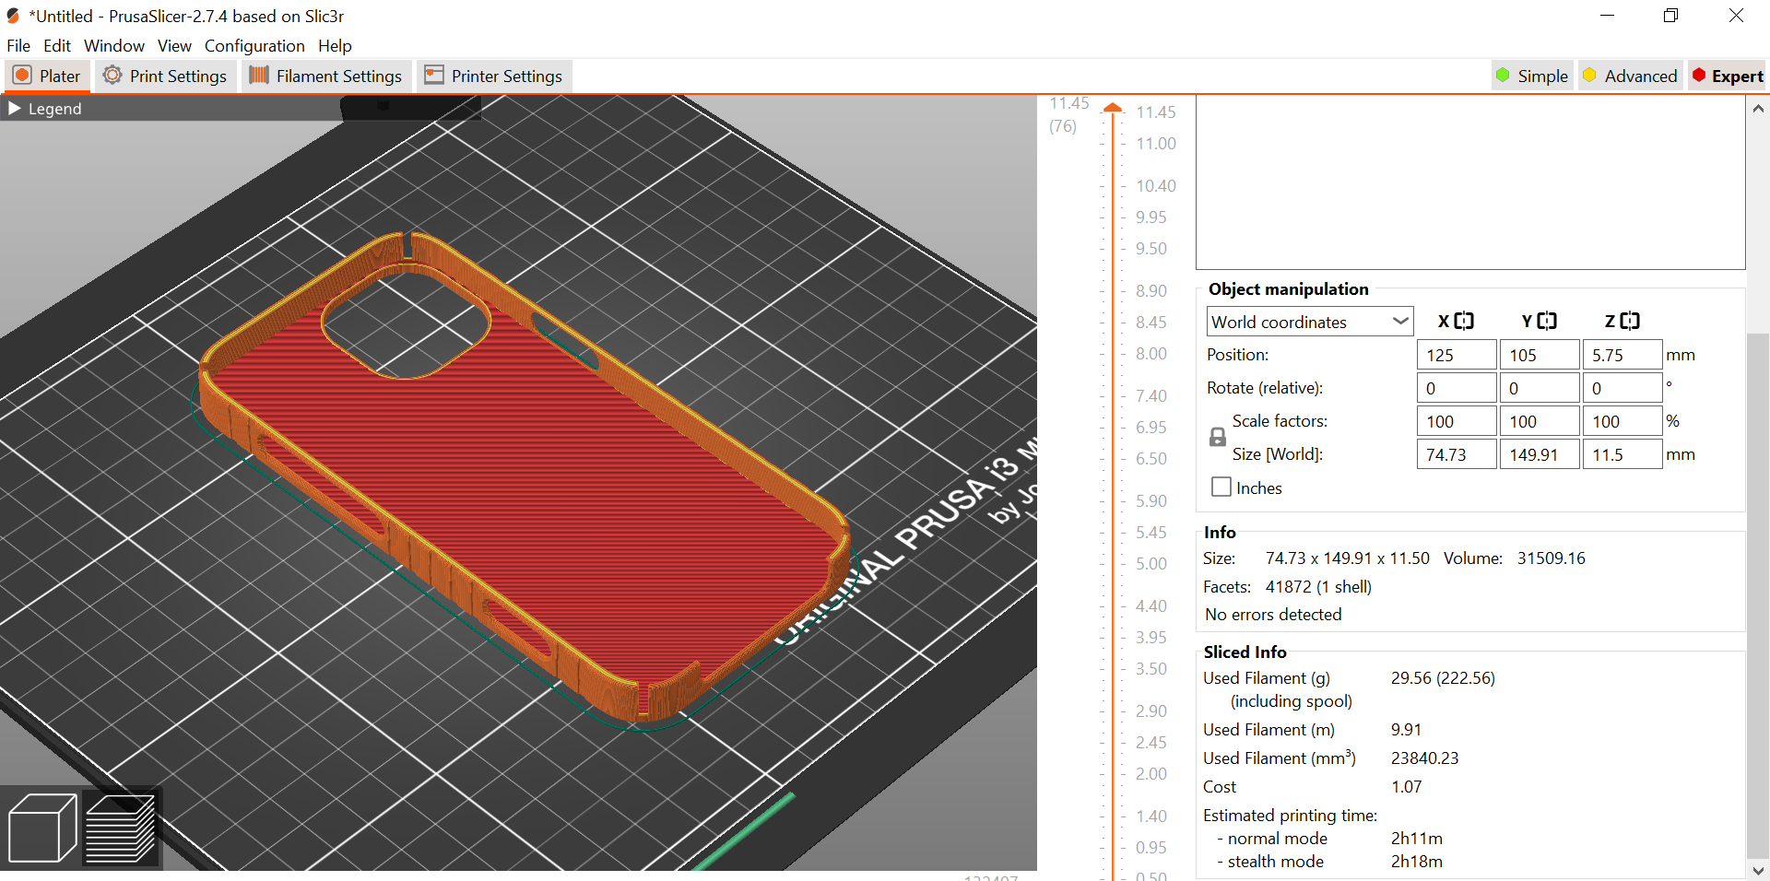Viewport: 1770px width, 881px height.
Task: Open the World coordinates dropdown
Action: (x=1309, y=322)
